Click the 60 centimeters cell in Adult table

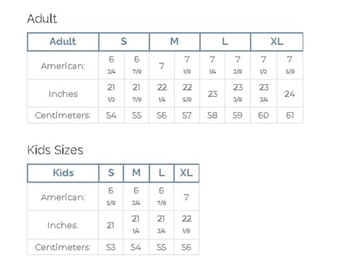(x=263, y=115)
